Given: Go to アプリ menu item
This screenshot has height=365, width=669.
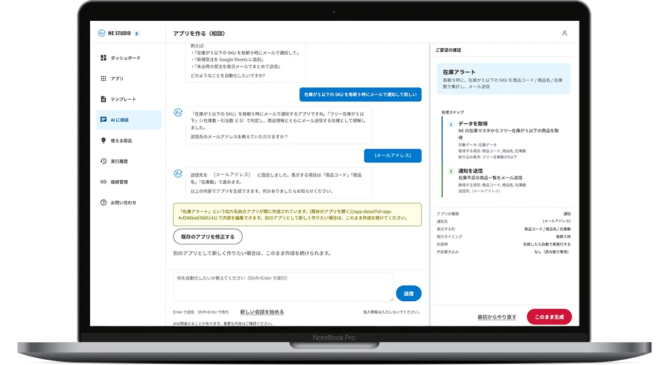Looking at the screenshot, I should [129, 78].
